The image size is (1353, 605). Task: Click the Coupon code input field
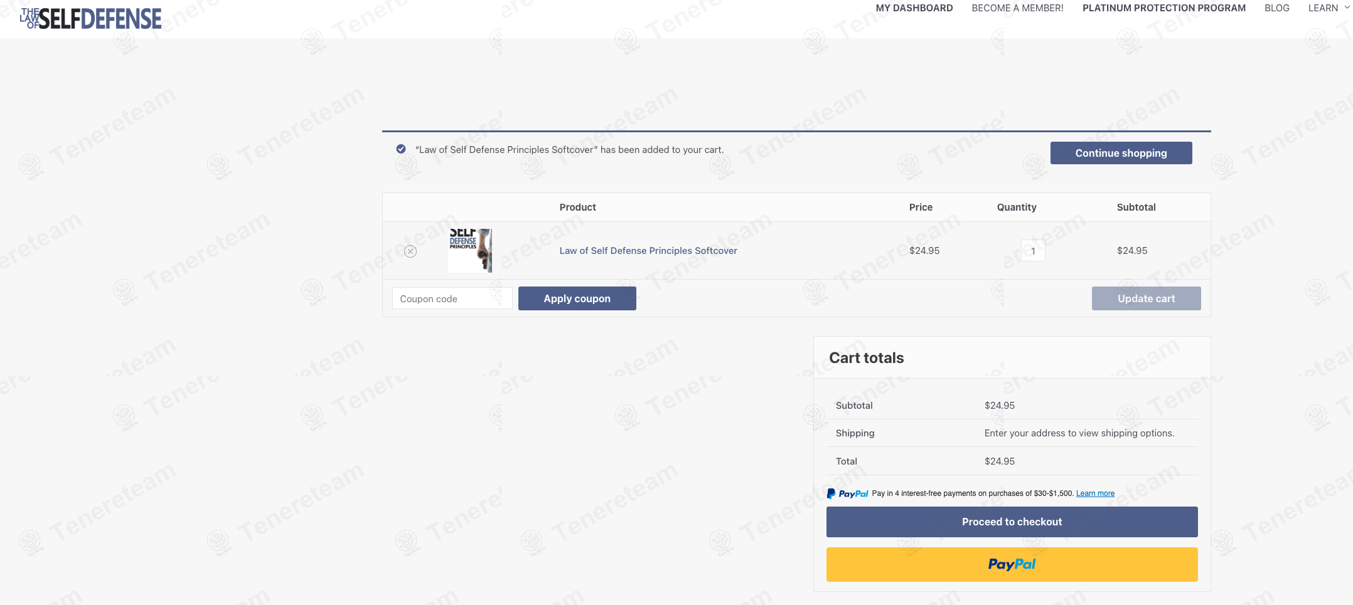click(x=452, y=298)
